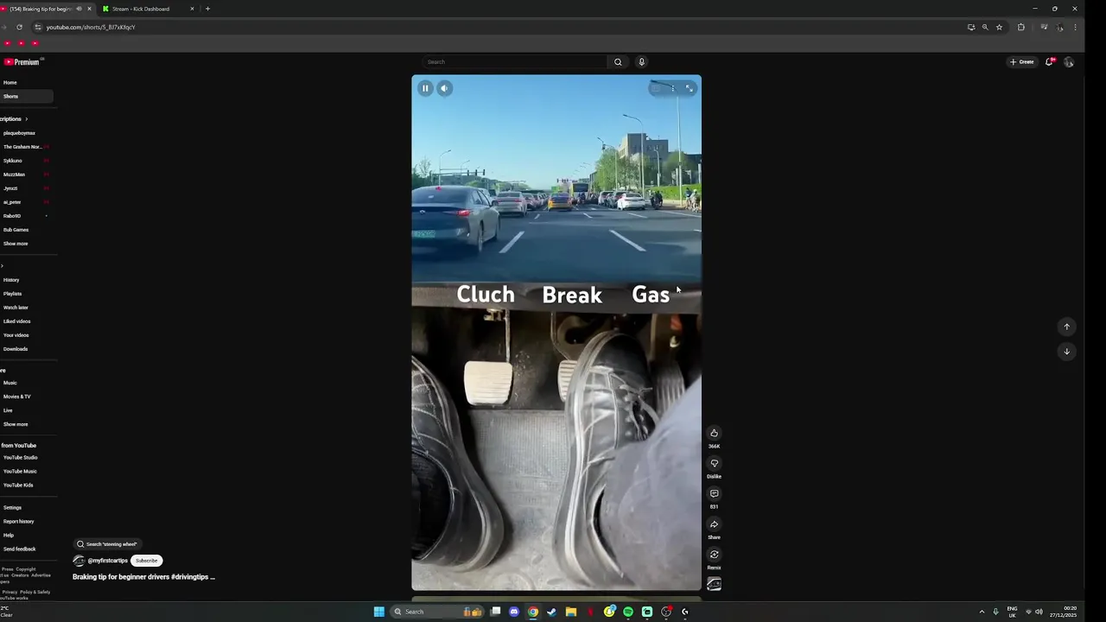Open the Windows Start menu
Image resolution: width=1106 pixels, height=622 pixels.
coord(378,612)
